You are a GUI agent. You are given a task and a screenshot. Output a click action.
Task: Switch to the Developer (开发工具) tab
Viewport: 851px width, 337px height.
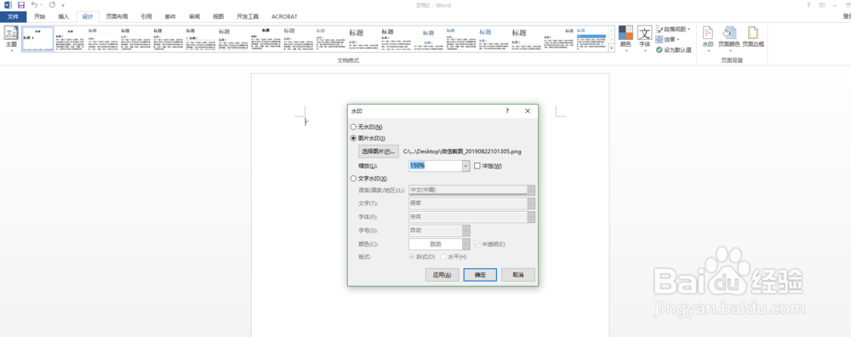[248, 17]
